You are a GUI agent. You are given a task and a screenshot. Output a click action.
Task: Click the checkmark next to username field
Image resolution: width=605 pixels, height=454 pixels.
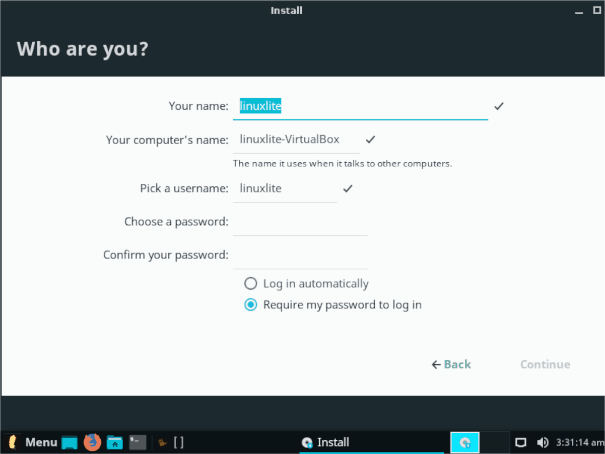(x=348, y=189)
